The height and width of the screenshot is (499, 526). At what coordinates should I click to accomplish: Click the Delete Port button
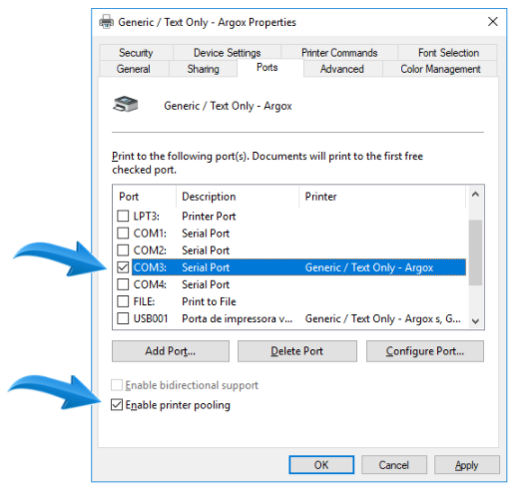pos(296,351)
